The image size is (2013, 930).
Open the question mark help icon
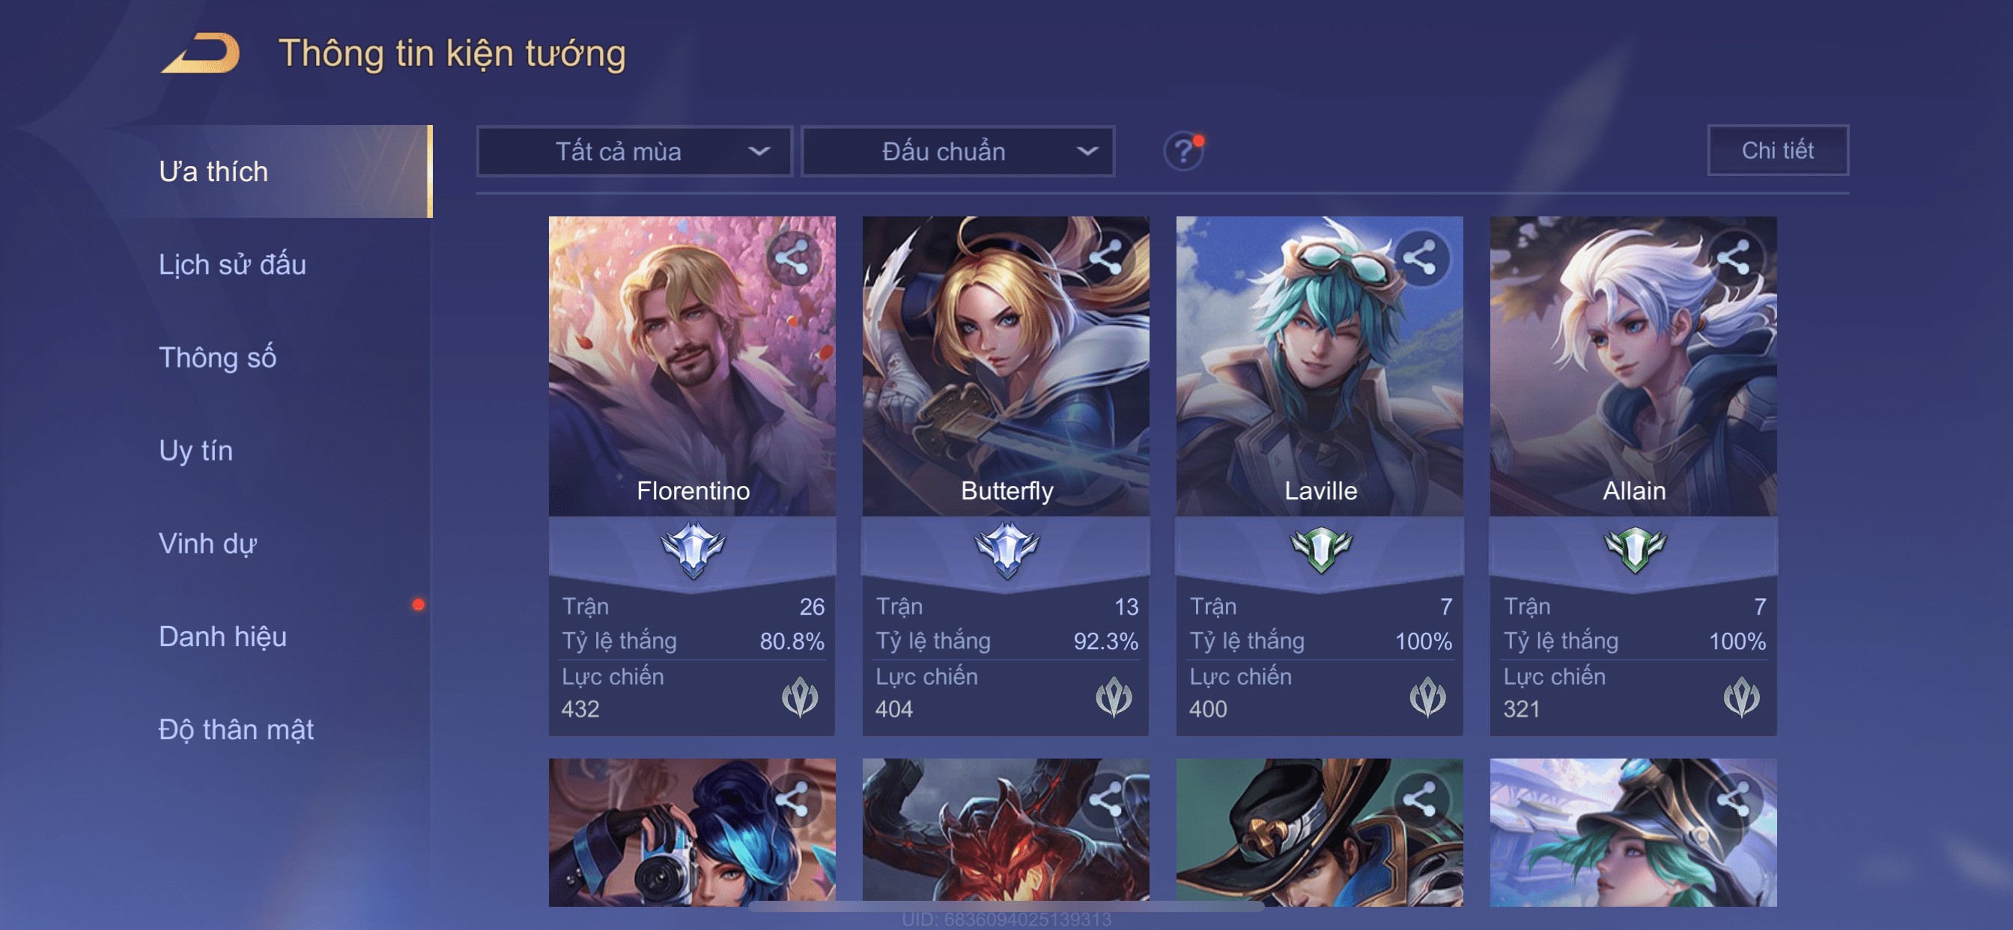click(1183, 151)
